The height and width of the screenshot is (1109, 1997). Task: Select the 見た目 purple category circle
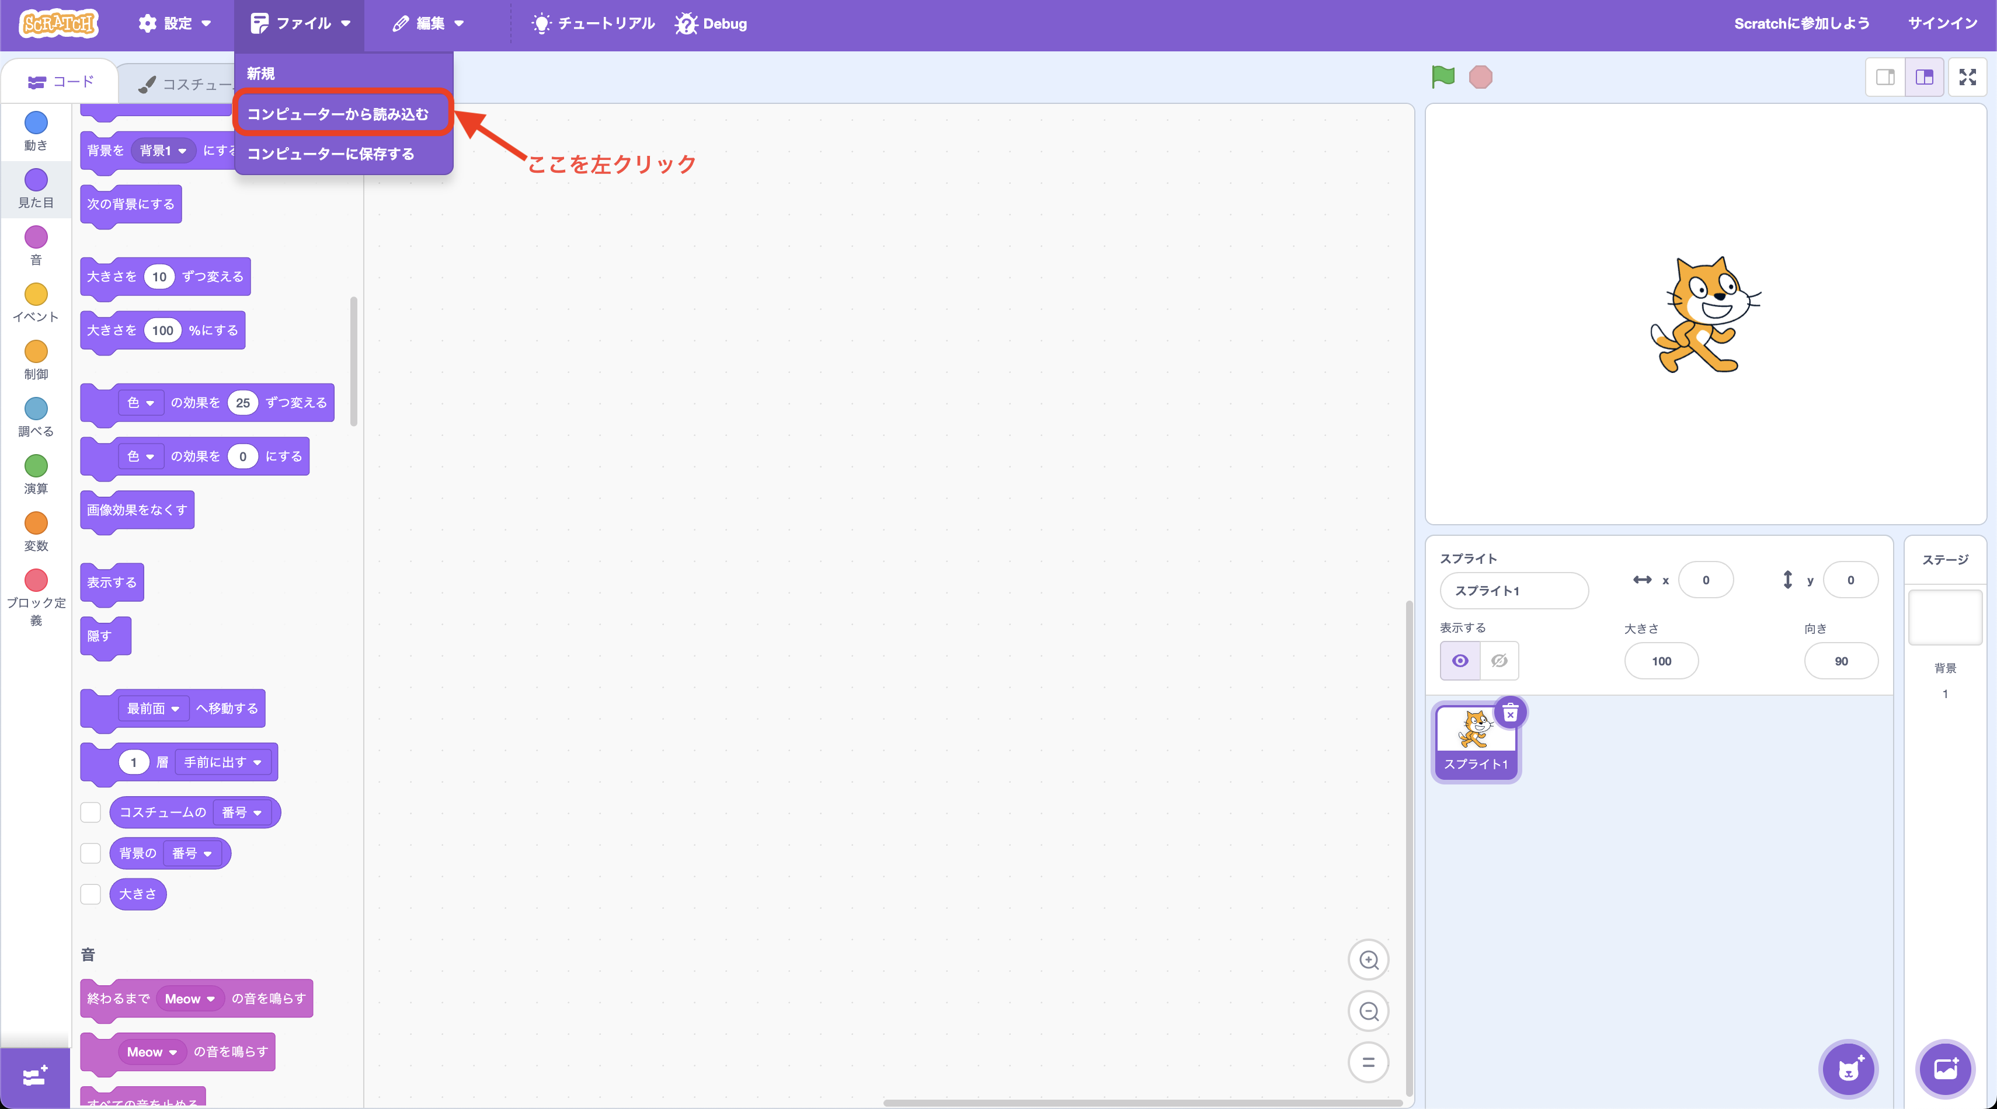pos(36,180)
